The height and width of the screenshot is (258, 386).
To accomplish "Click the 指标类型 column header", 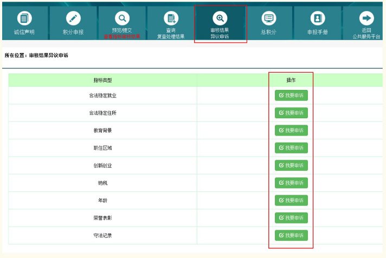I will tap(102, 80).
